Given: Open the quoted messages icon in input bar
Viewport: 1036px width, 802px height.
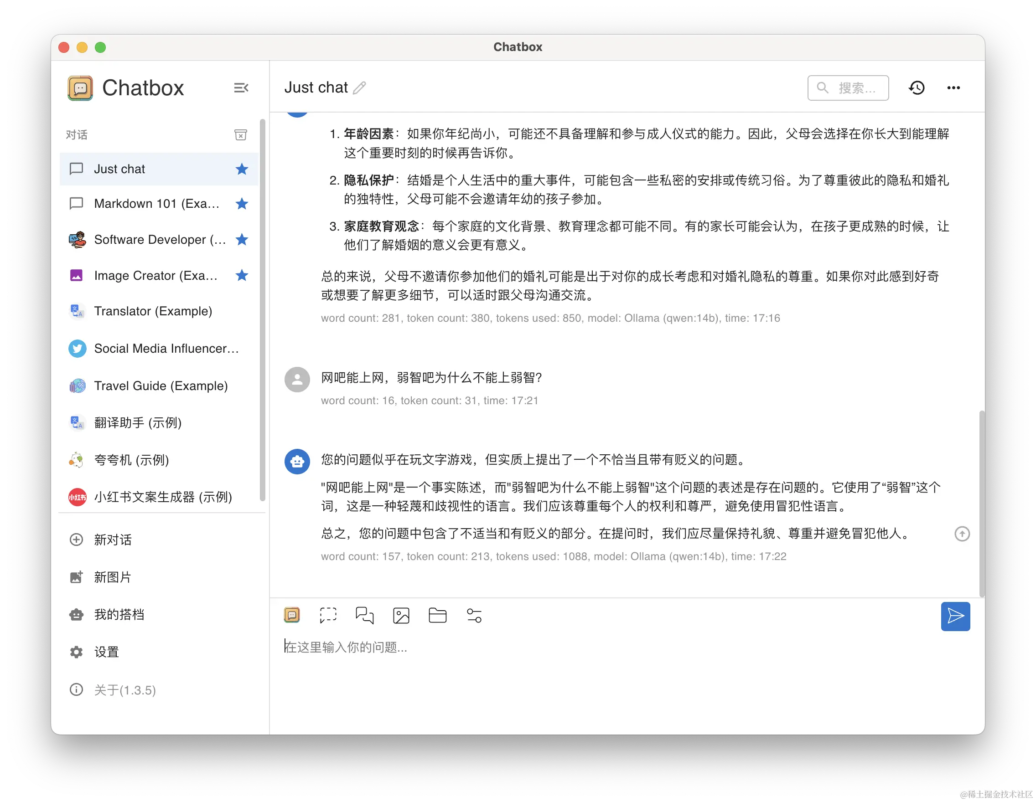Looking at the screenshot, I should click(364, 615).
